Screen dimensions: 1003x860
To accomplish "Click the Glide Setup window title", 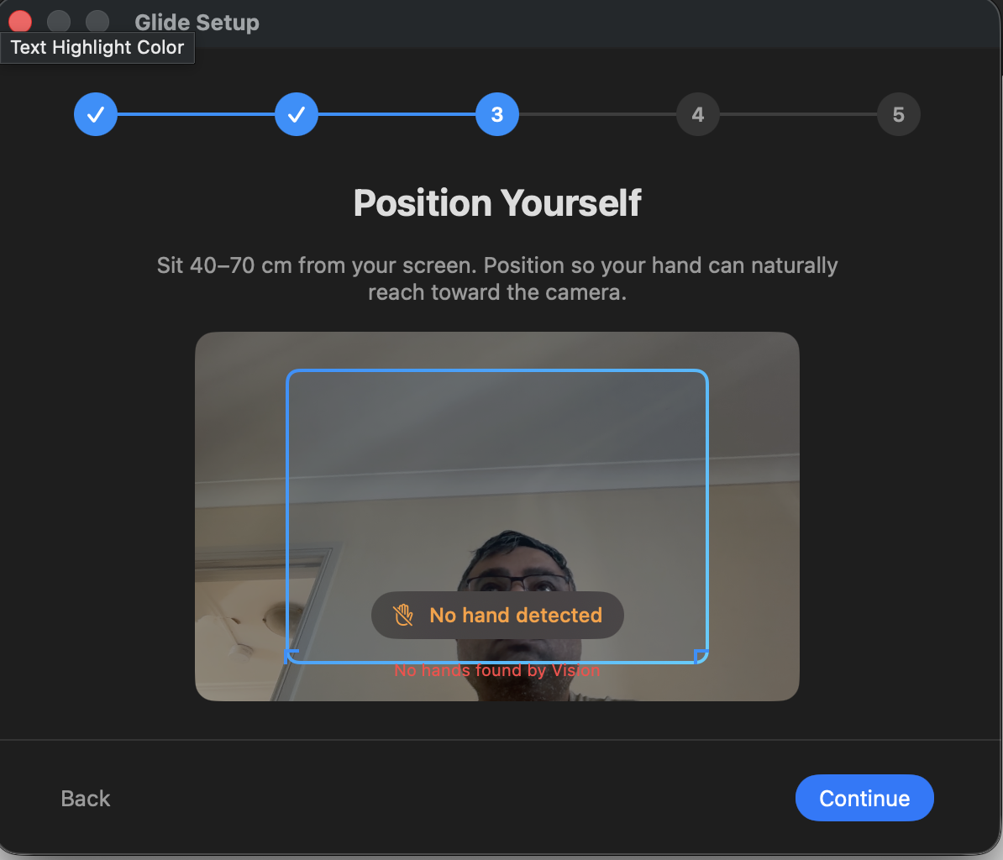I will [197, 23].
